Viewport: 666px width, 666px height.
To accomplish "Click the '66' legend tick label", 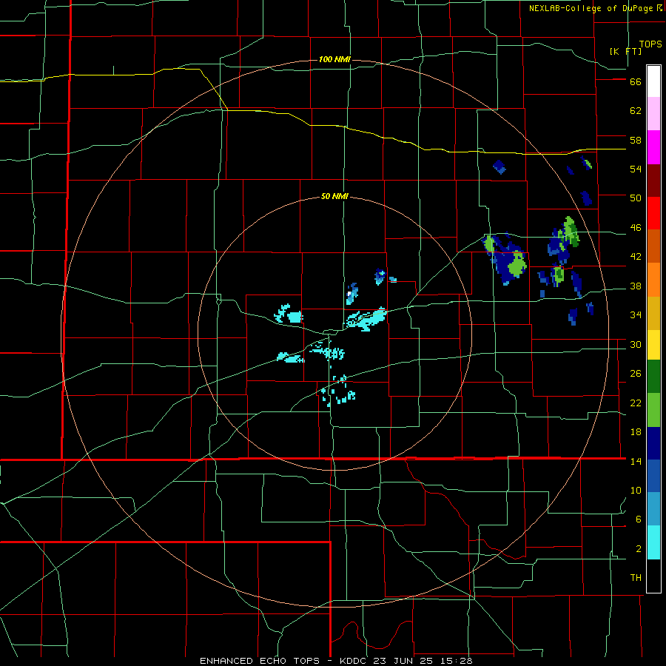I will tap(636, 82).
